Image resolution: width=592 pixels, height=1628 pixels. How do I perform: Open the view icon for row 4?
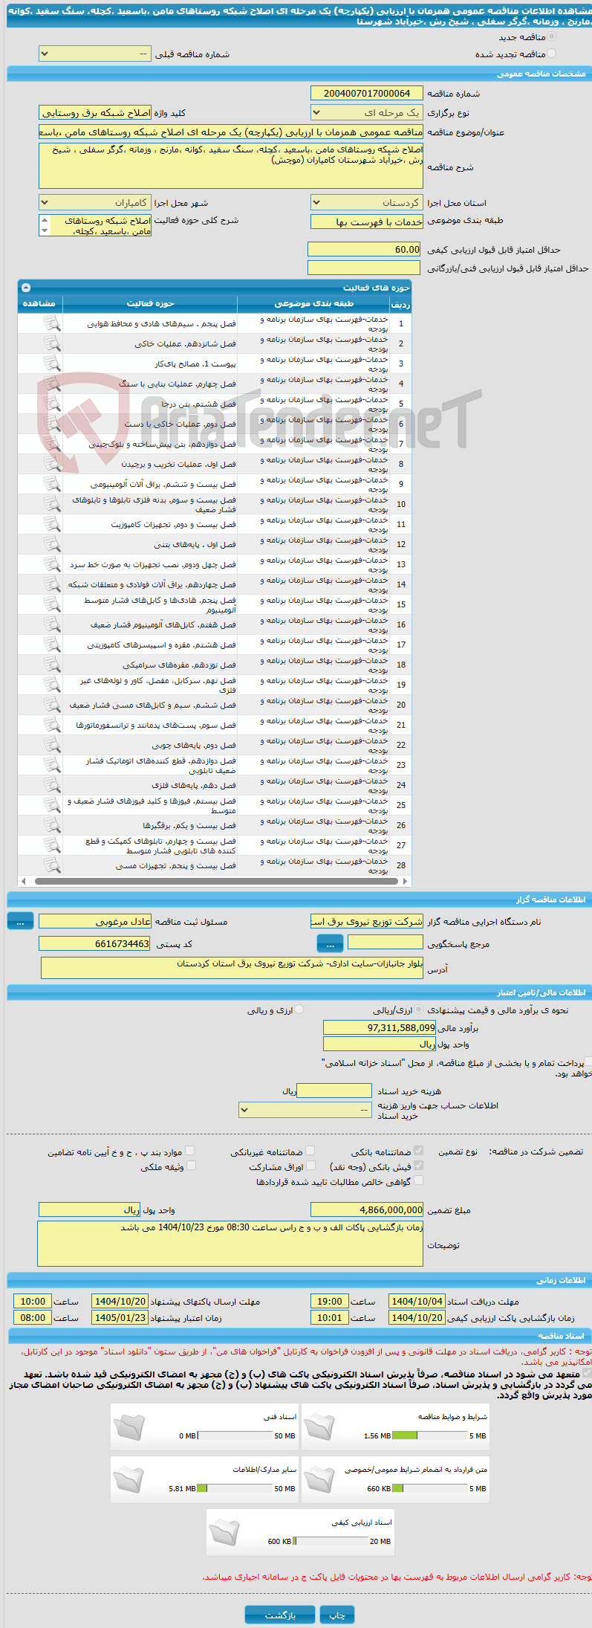52,384
